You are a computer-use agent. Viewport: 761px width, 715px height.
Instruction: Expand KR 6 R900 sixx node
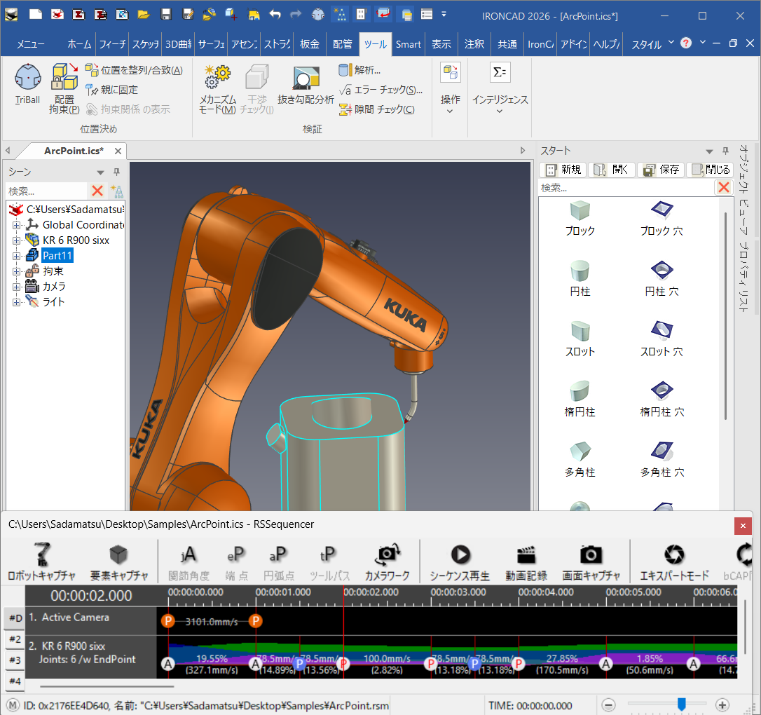[x=16, y=240]
